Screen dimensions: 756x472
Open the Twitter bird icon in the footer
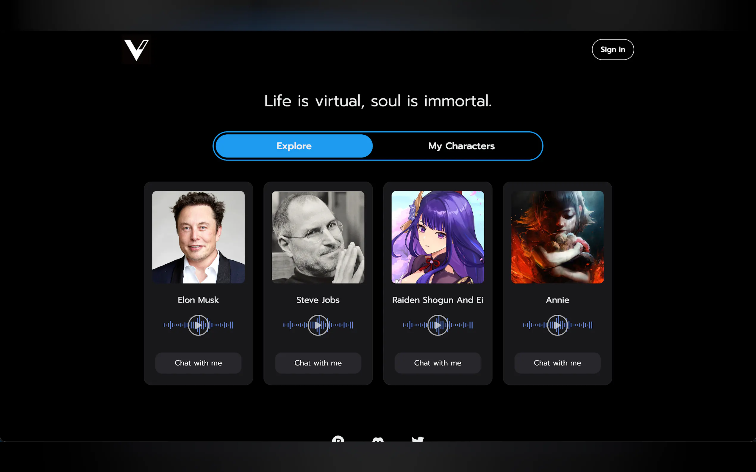coord(418,439)
